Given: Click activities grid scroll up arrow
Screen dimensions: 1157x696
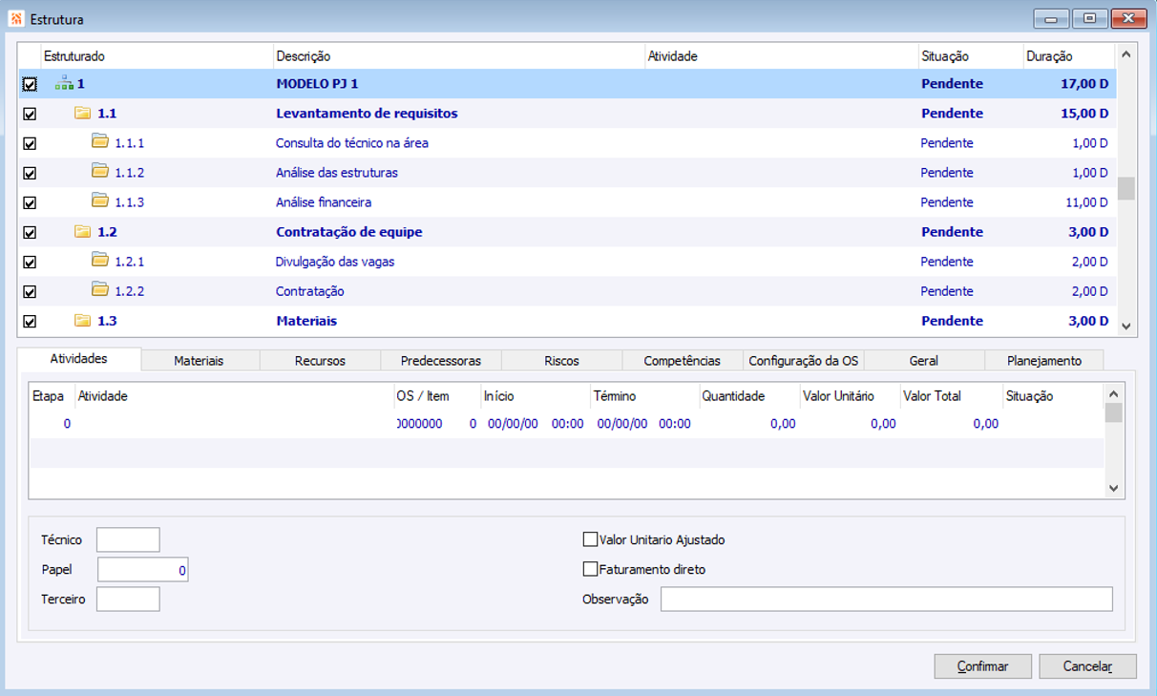Looking at the screenshot, I should [1113, 392].
